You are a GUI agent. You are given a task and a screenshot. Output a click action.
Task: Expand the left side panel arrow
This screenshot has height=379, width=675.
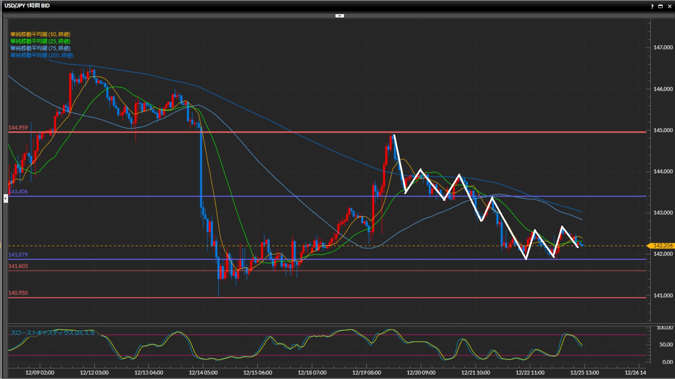click(6, 199)
